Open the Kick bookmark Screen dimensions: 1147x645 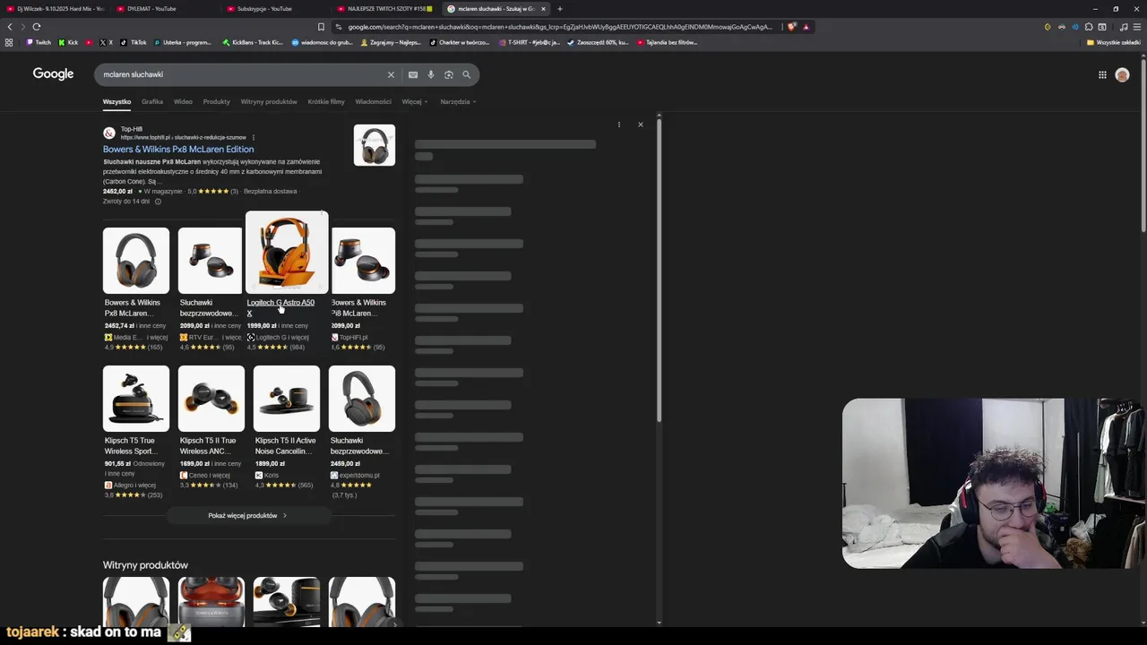(68, 42)
